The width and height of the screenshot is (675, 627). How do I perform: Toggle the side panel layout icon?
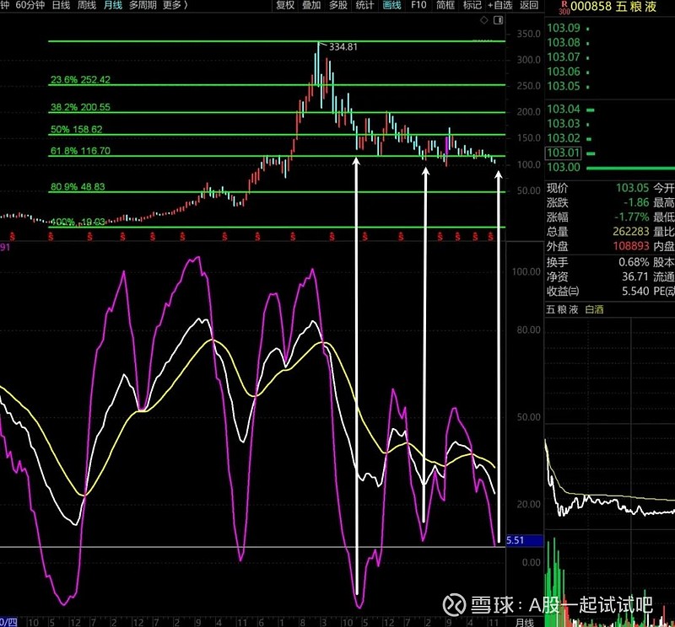(498, 20)
